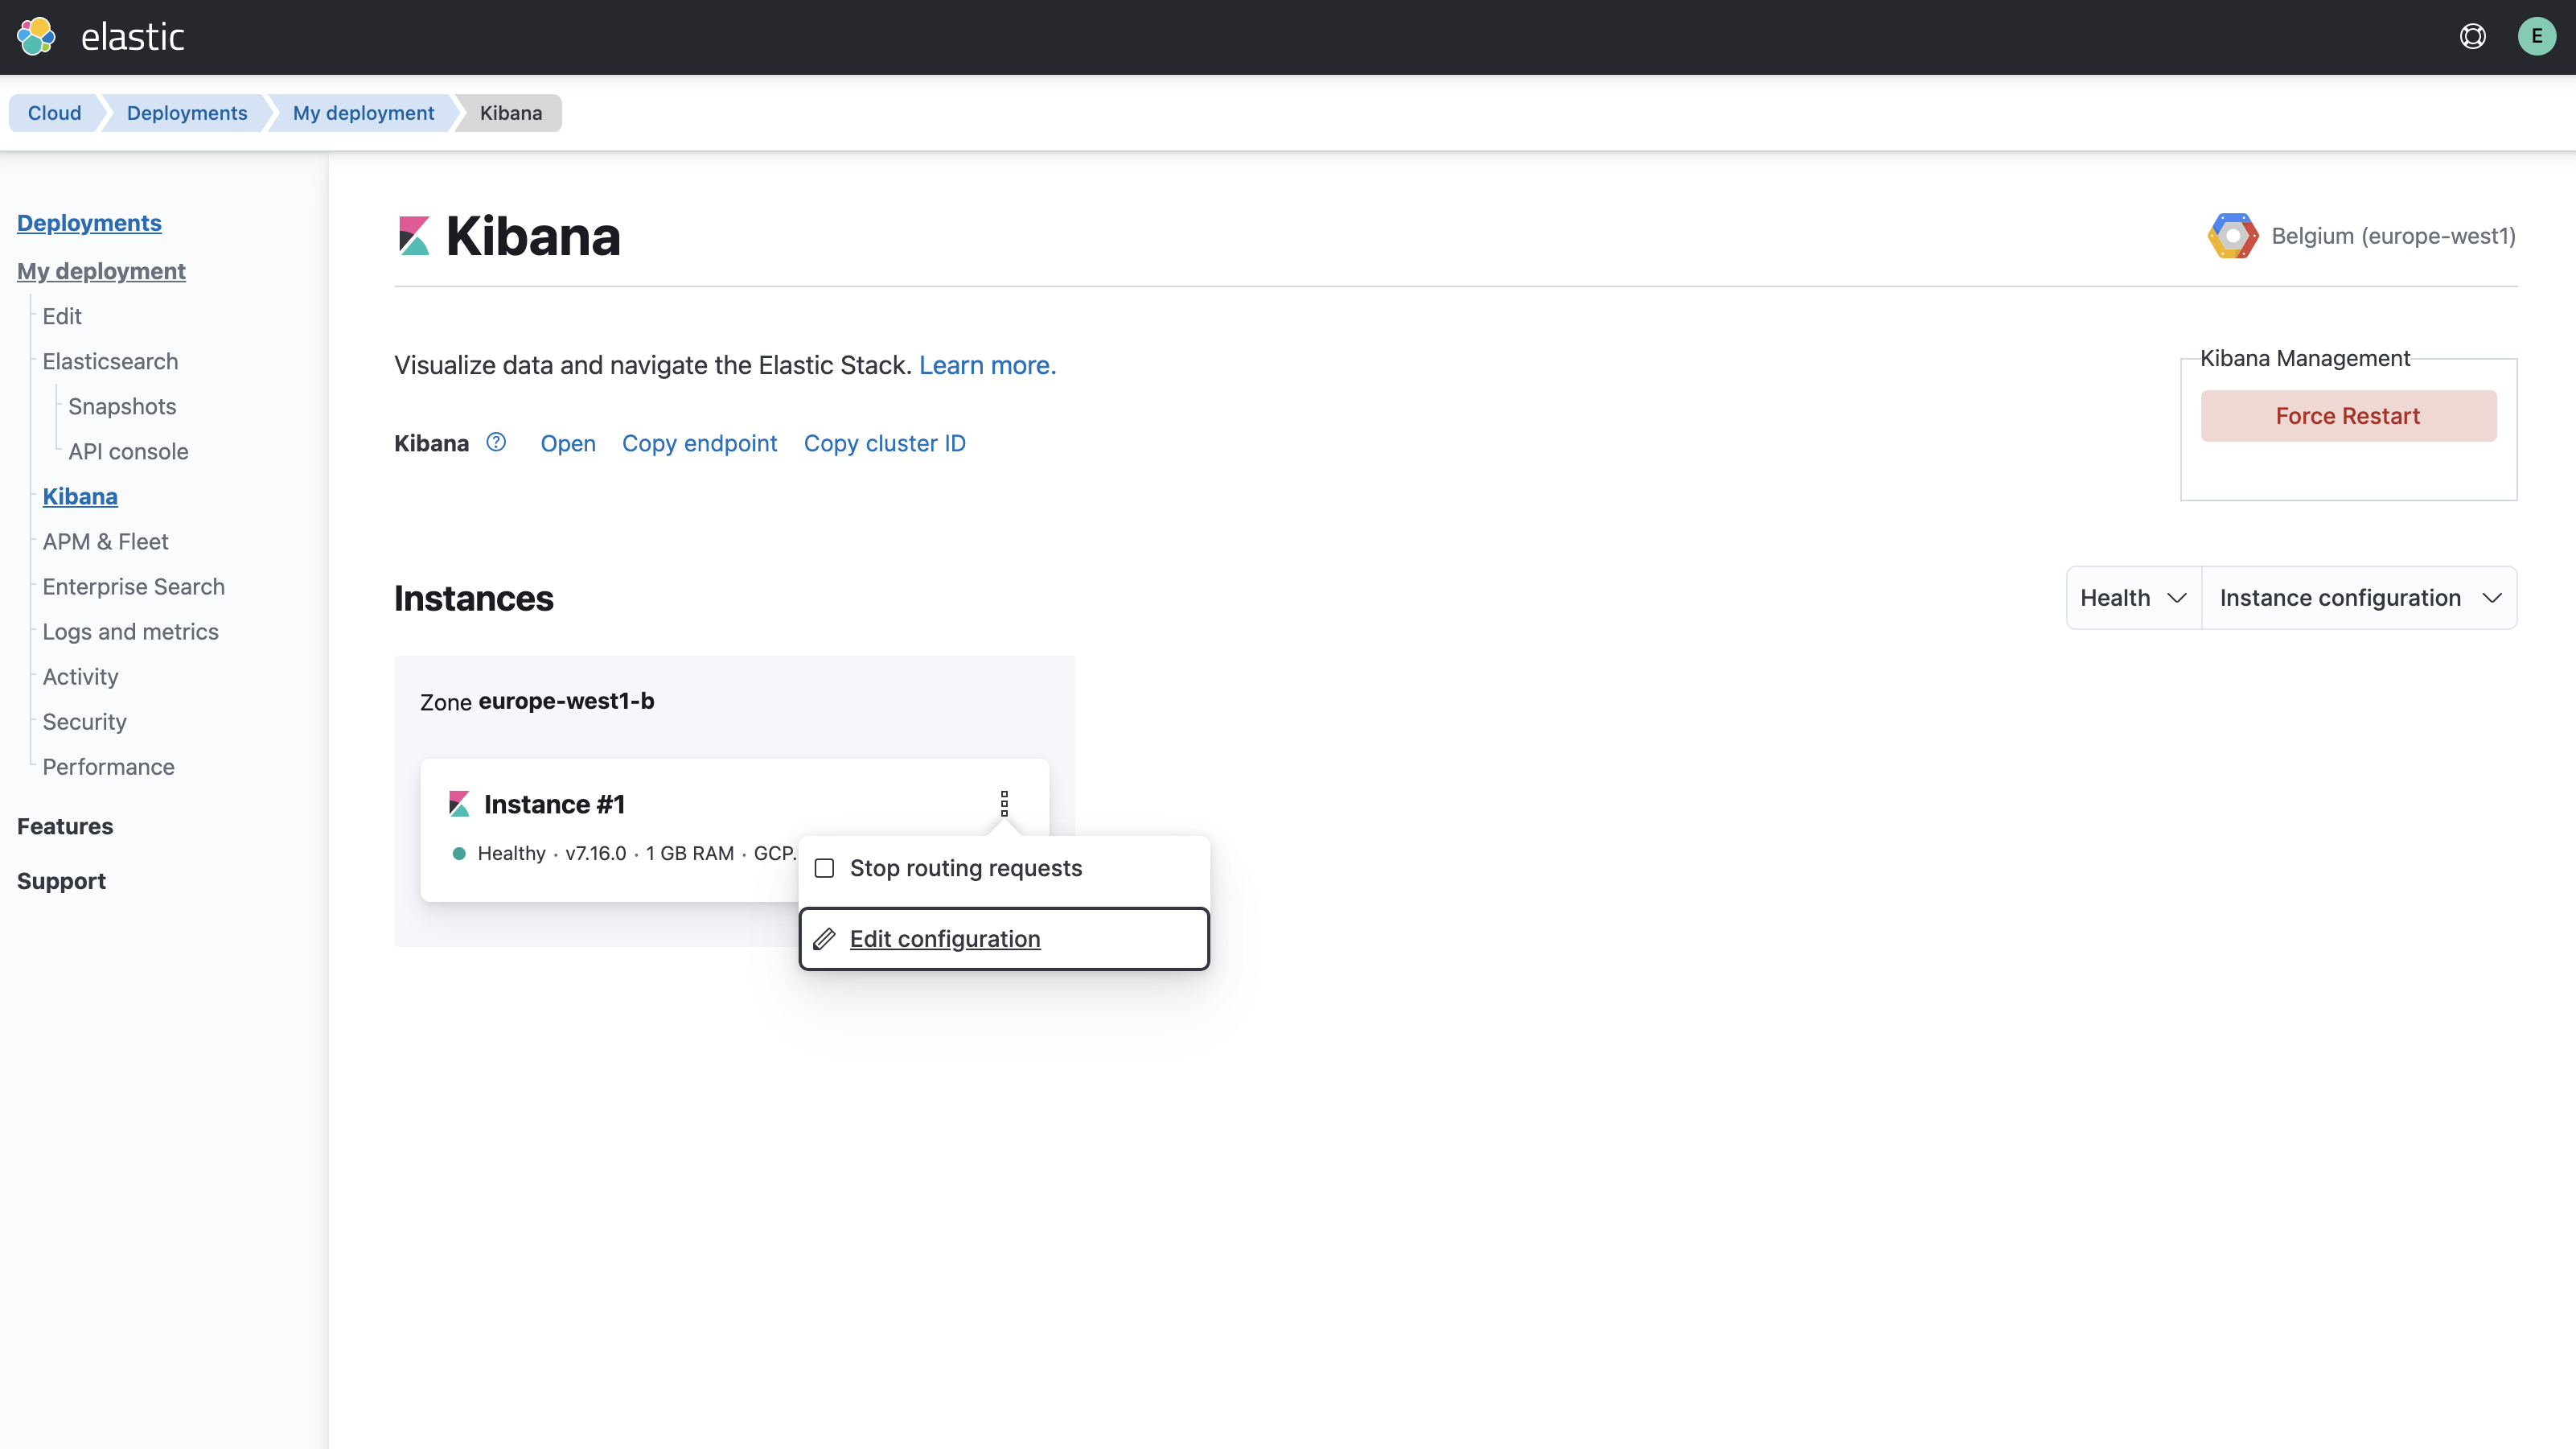Open the Learn more link
The height and width of the screenshot is (1449, 2576).
(x=987, y=365)
